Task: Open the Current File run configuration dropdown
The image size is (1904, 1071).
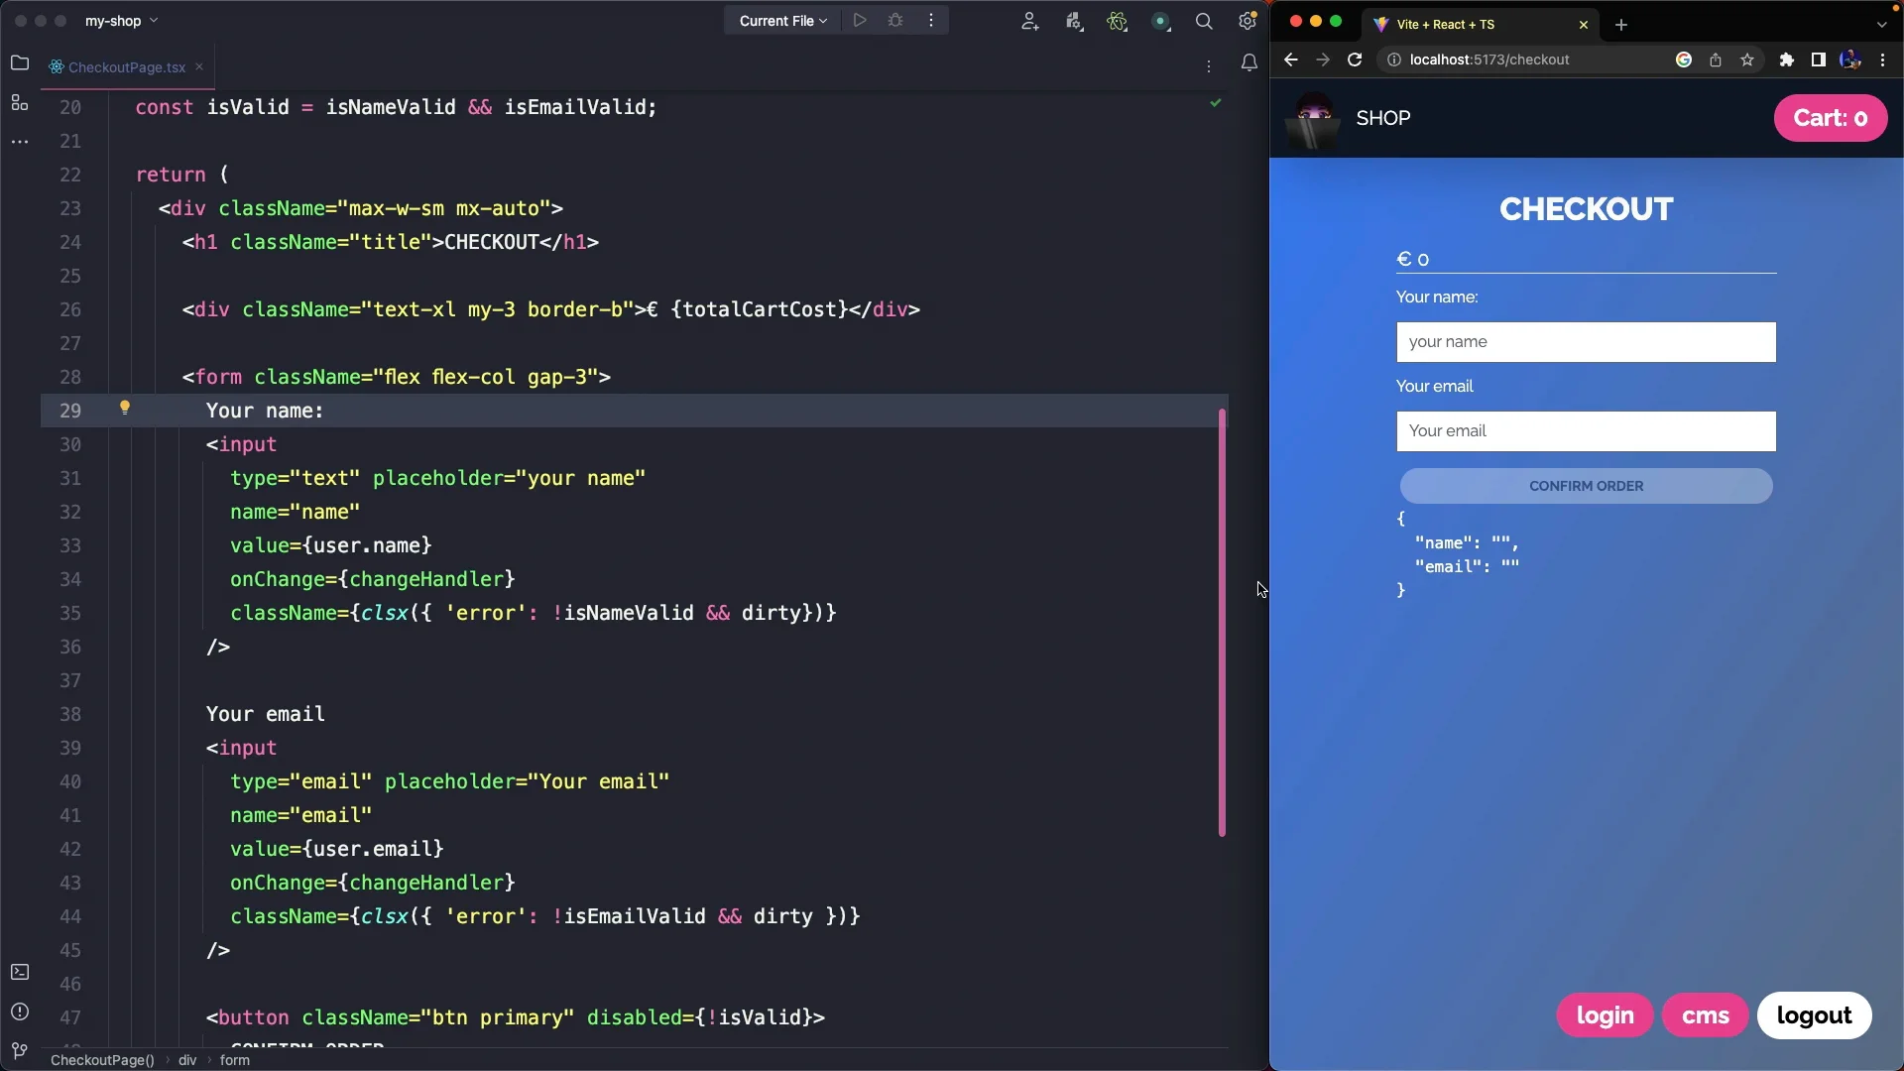Action: point(782,20)
